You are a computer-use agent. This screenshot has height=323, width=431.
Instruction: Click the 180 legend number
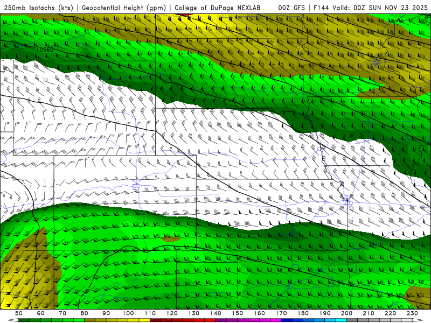(303, 313)
